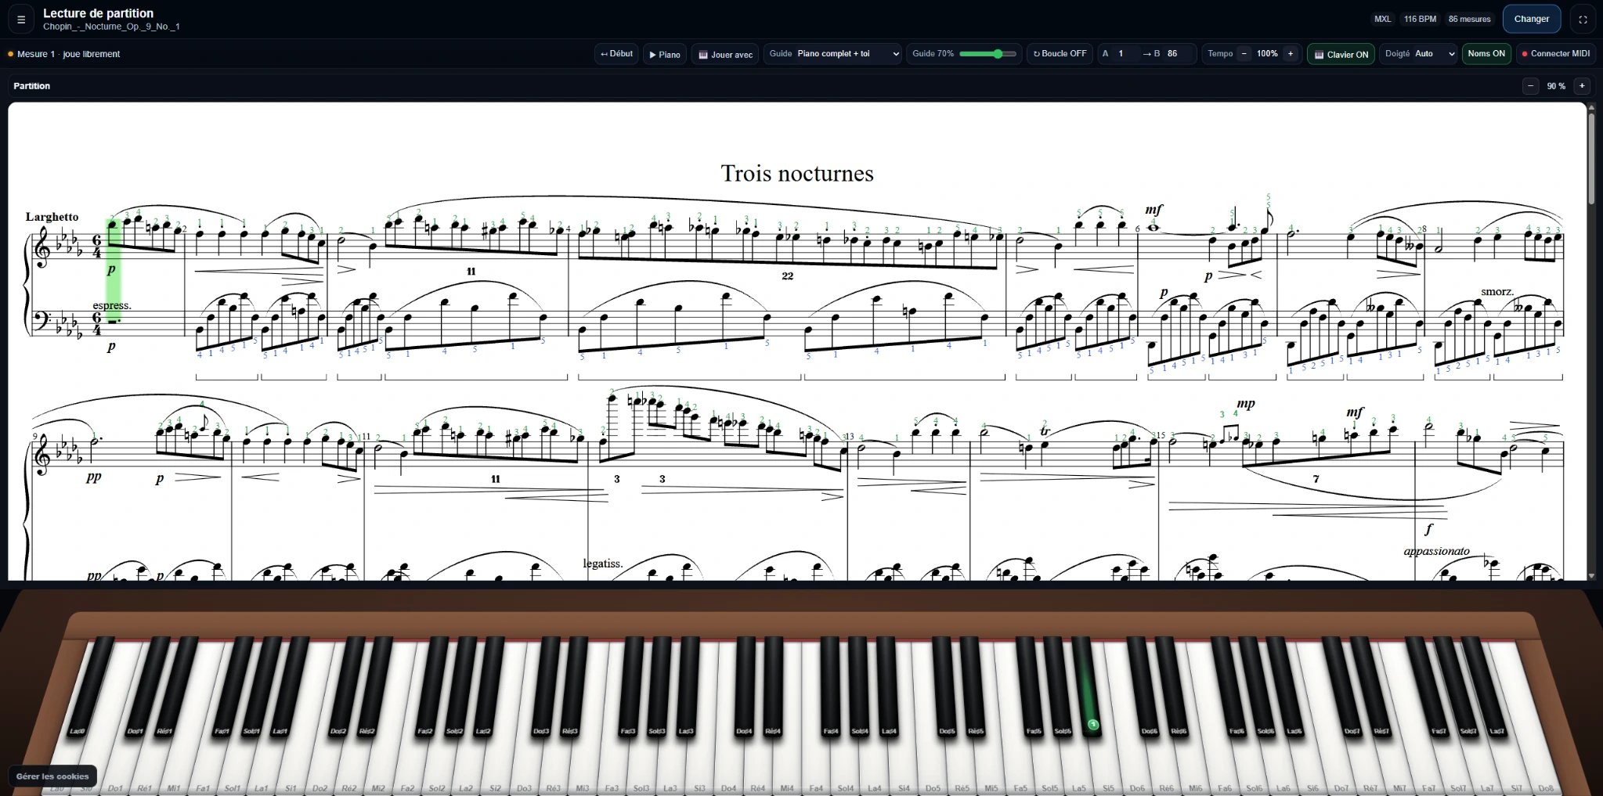Click the Chopin_-_Nocturne_Op_9_No_1 filename

click(x=111, y=27)
